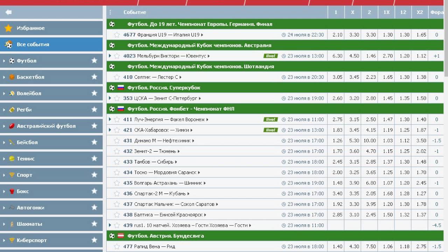Click the Киберспорт trophy sidebar icon
Viewport: 448px width, 252px height.
point(12,240)
